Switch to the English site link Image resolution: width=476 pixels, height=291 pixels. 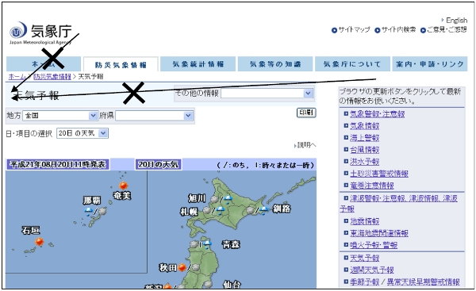(456, 21)
